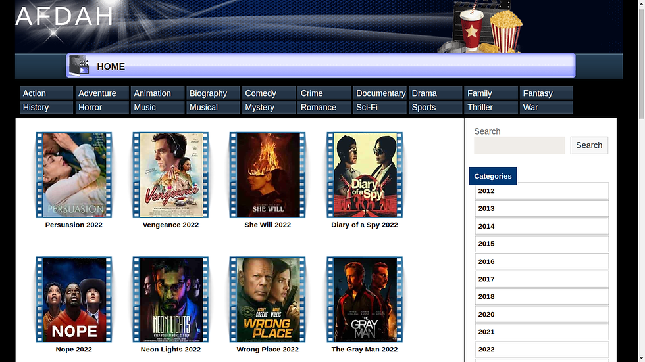Open the Comedy genre
This screenshot has height=362, width=645.
pyautogui.click(x=269, y=93)
